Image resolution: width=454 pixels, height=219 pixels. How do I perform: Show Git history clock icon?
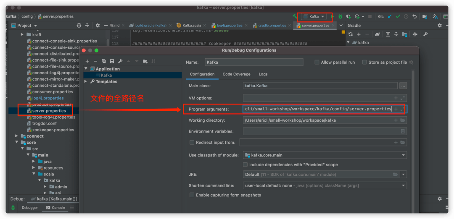pos(406,17)
